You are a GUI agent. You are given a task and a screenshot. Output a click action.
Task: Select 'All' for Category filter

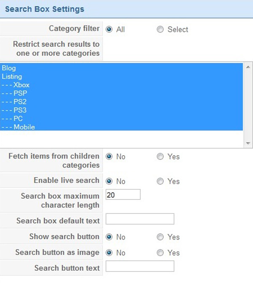click(x=109, y=30)
